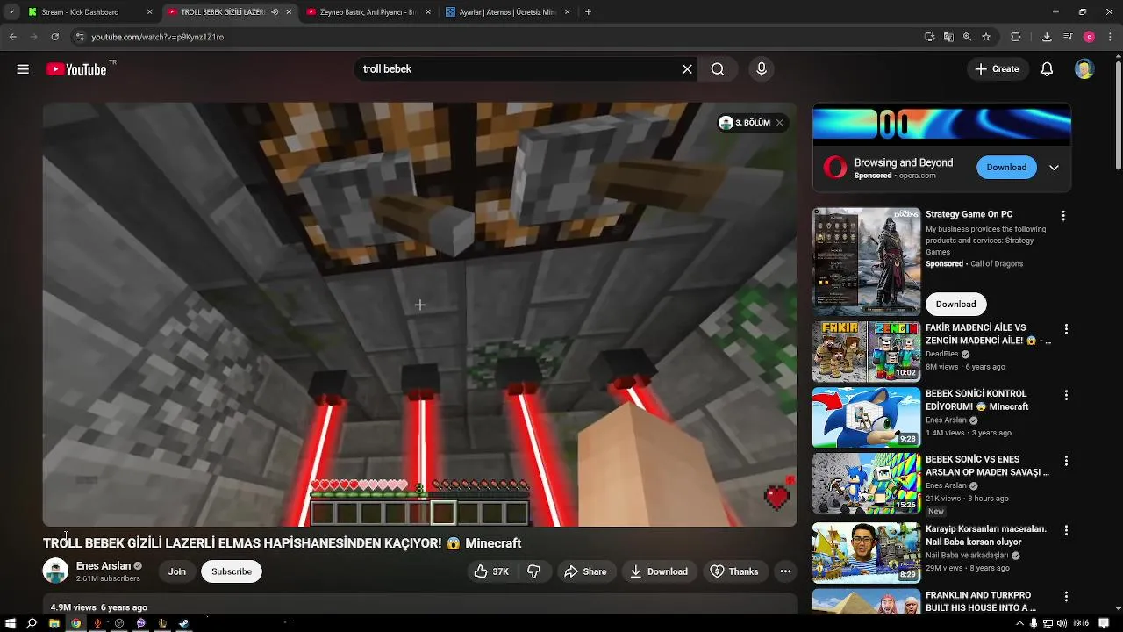
Task: Open Steam from the taskbar
Action: (183, 623)
